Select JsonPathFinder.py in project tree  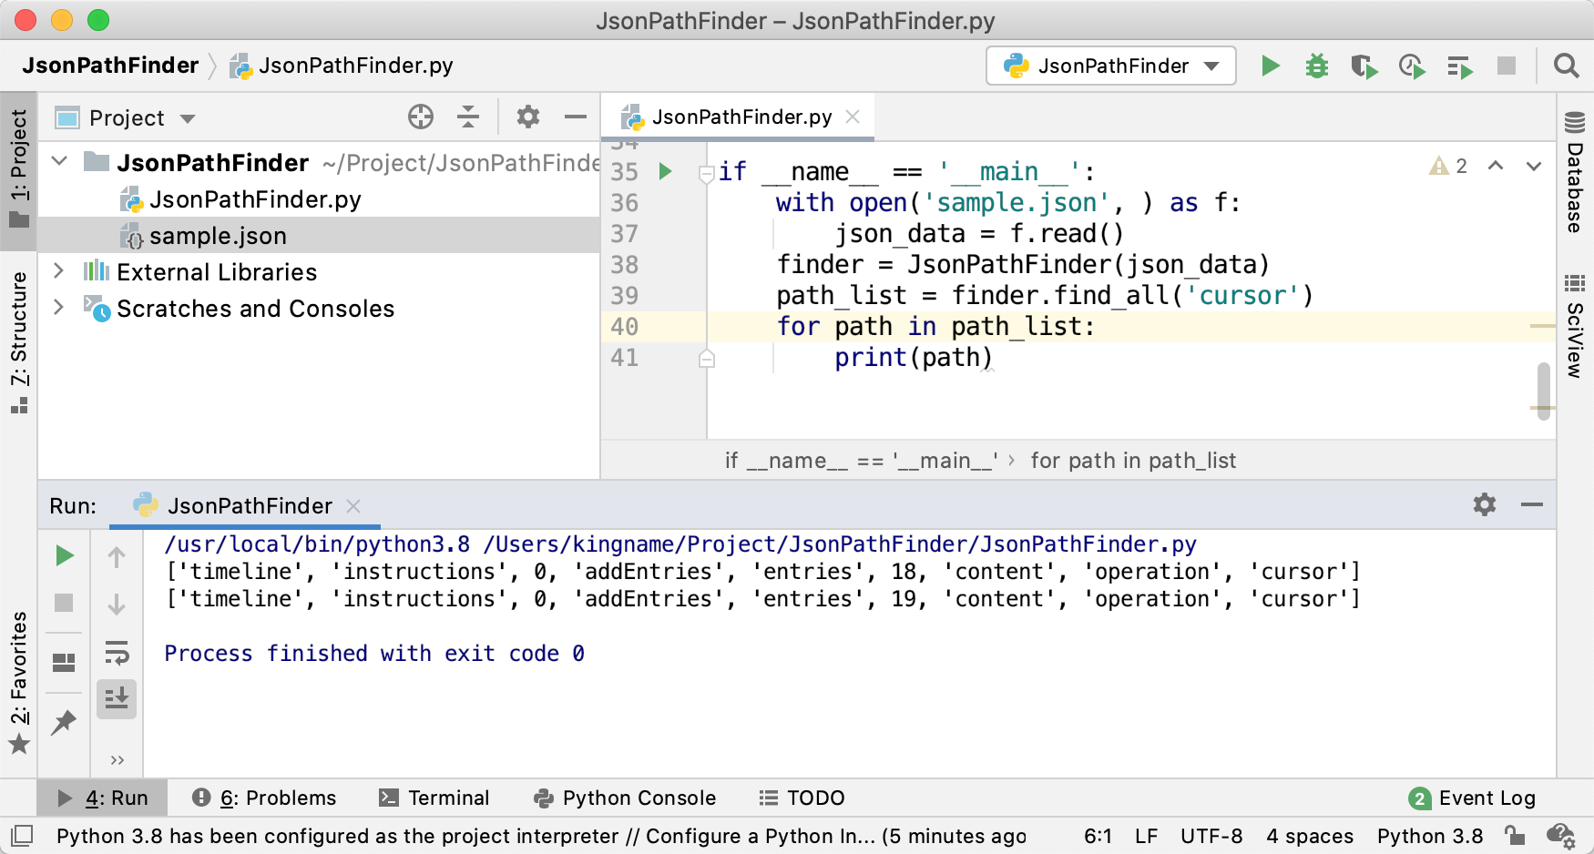(255, 199)
